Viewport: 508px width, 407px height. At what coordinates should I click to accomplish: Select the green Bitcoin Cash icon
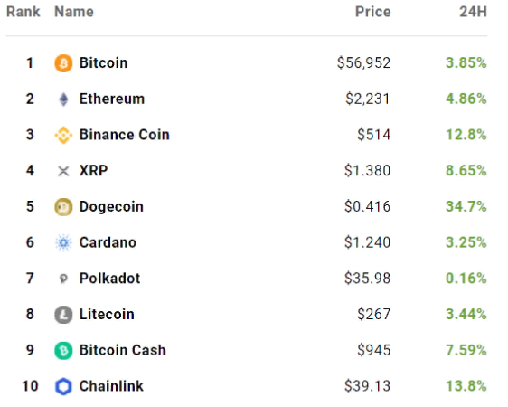(63, 351)
